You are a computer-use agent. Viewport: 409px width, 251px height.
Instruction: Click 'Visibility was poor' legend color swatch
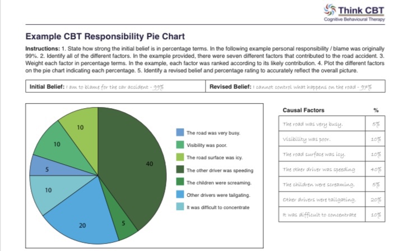180,145
